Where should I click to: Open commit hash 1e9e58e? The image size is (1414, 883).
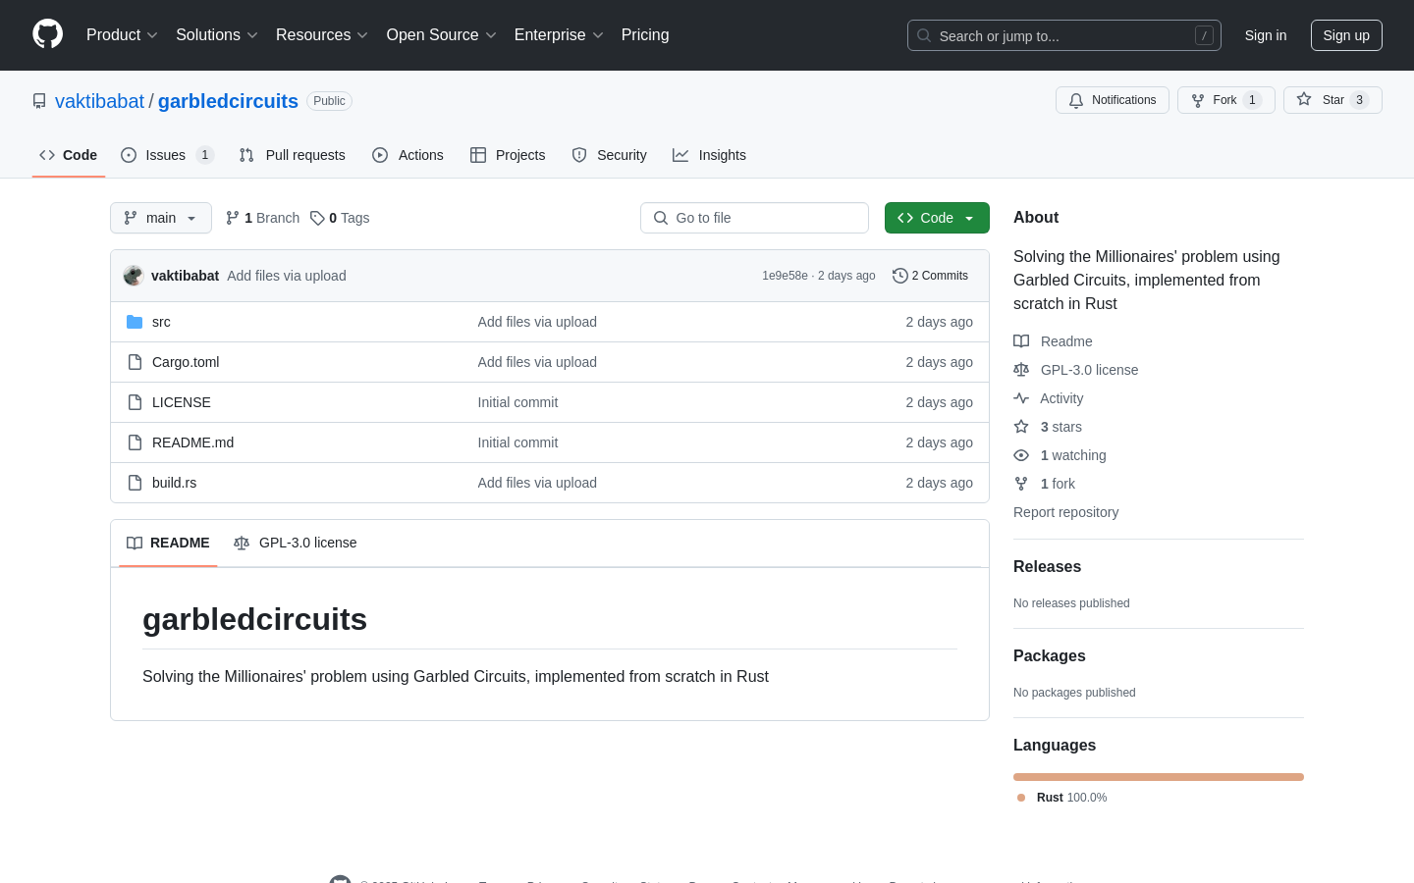click(x=785, y=276)
